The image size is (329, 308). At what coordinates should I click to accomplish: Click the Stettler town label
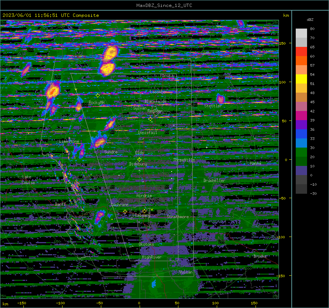click(213, 106)
